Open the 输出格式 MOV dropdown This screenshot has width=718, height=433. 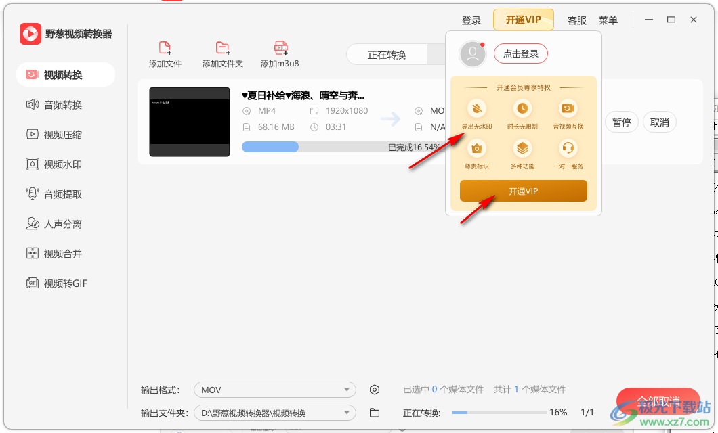click(x=275, y=390)
